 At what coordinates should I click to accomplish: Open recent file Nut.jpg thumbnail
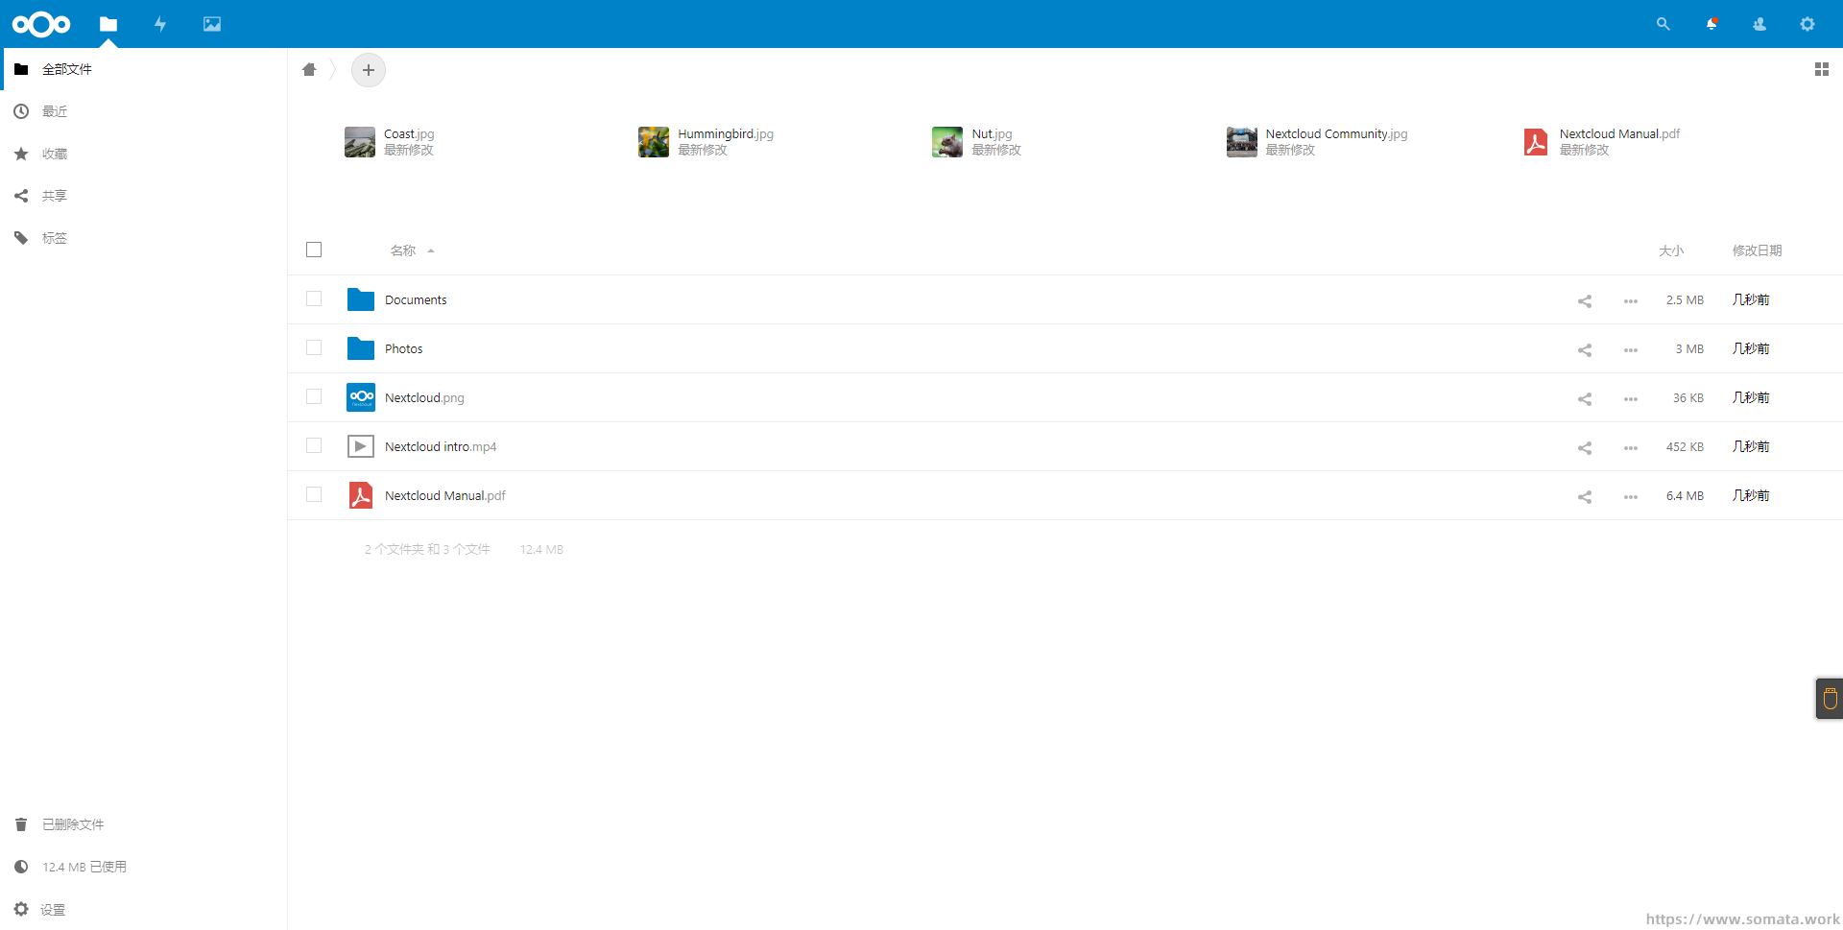947,142
